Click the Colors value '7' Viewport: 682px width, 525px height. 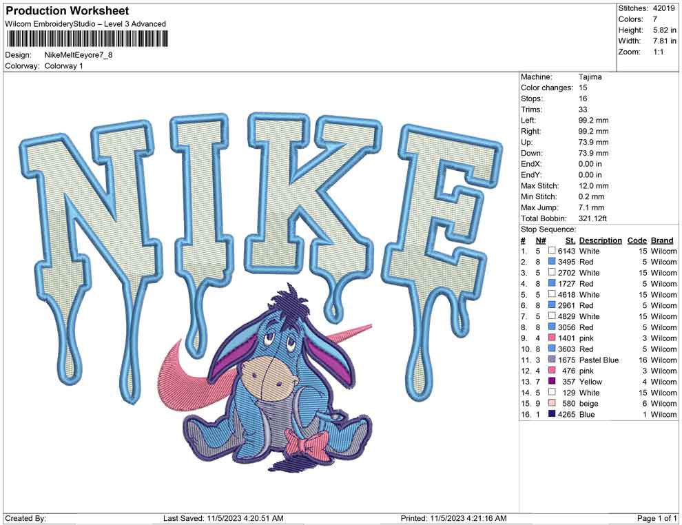click(654, 19)
